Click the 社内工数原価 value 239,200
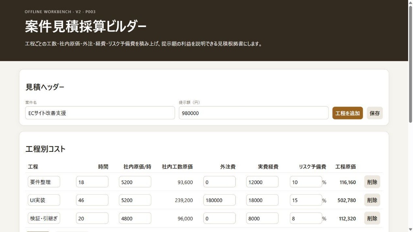This screenshot has width=413, height=232. click(x=184, y=200)
